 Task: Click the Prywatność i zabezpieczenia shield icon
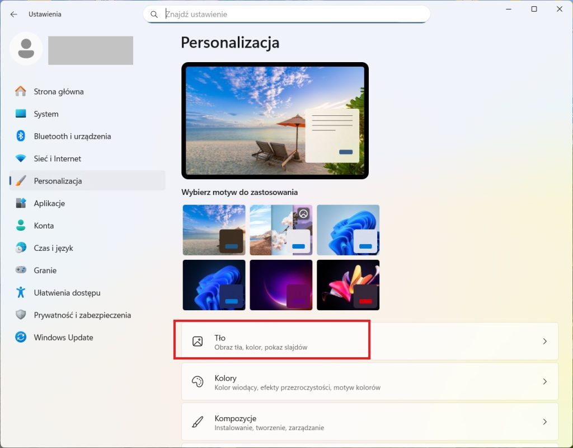(21, 315)
